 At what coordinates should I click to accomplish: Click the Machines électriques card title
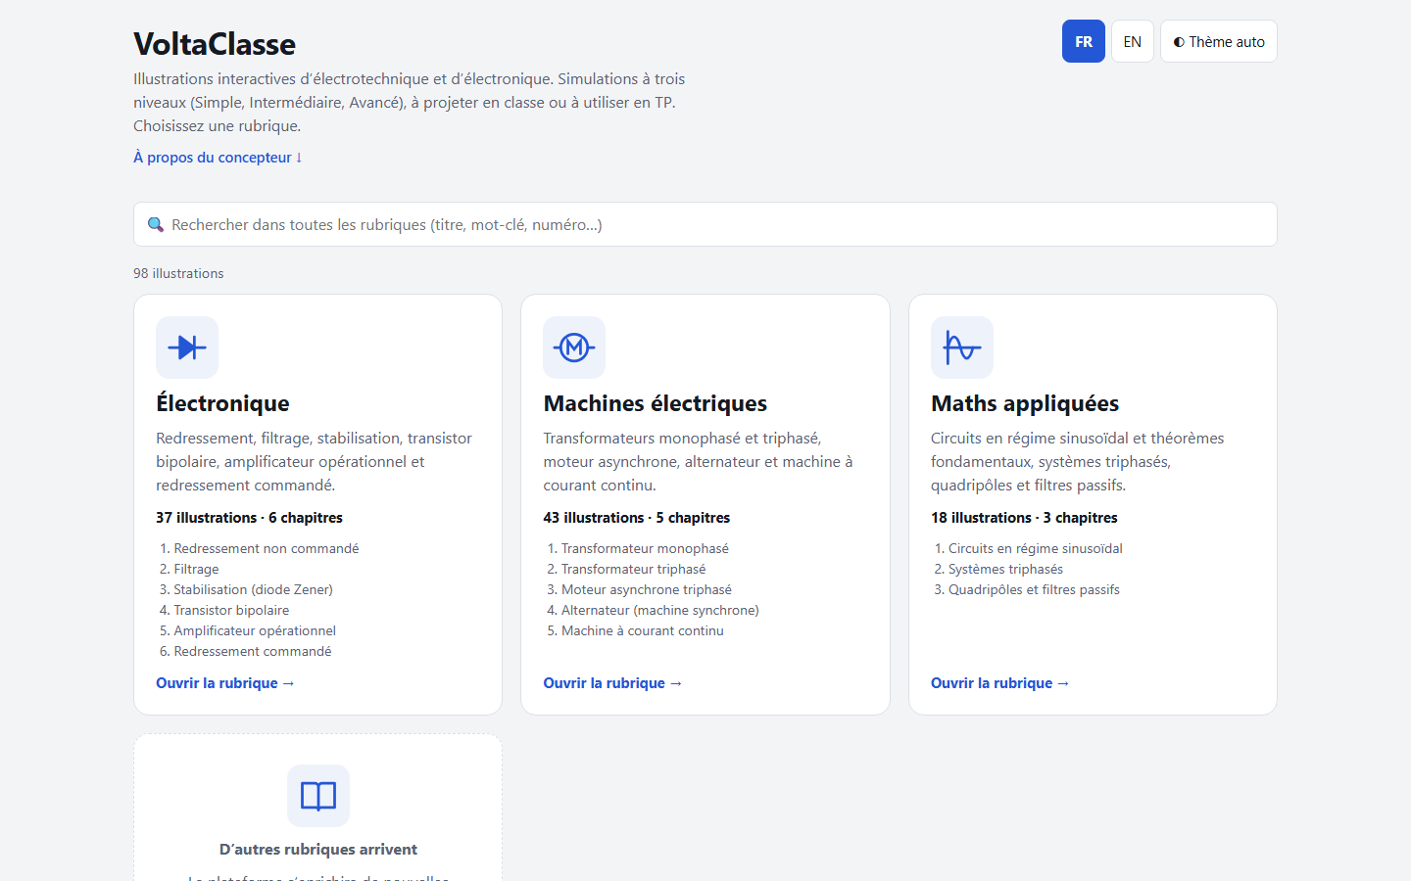click(656, 403)
